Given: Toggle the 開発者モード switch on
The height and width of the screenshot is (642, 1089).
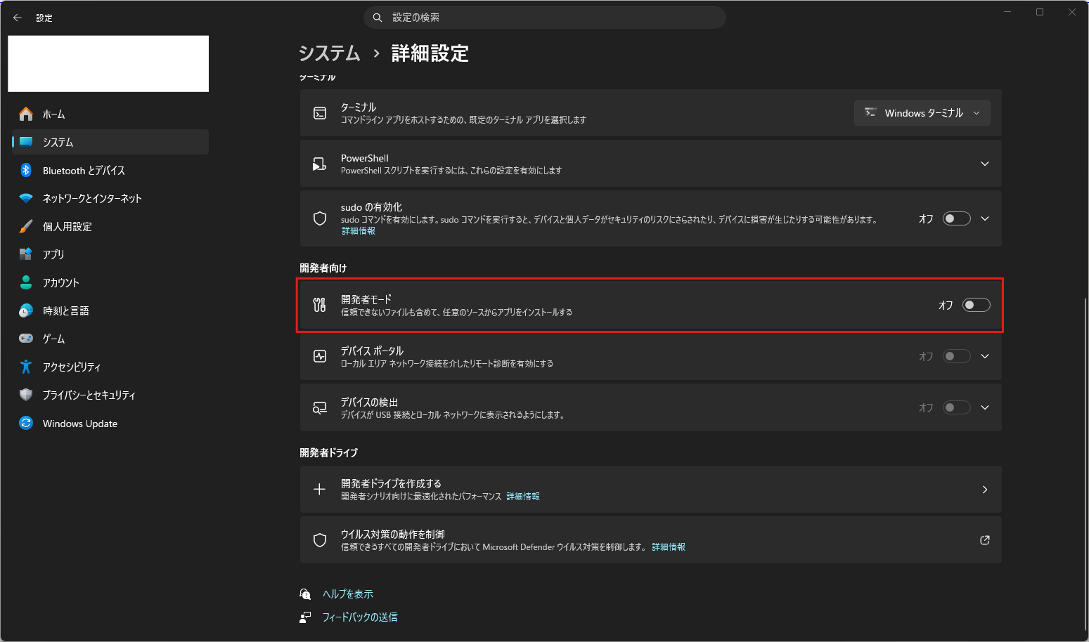Looking at the screenshot, I should point(976,305).
